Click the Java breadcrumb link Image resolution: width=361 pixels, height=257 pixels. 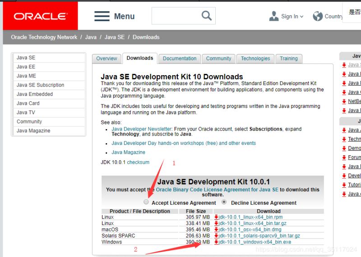(91, 37)
